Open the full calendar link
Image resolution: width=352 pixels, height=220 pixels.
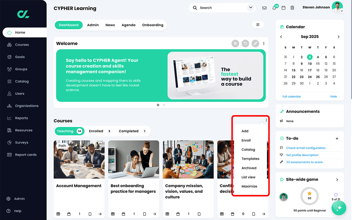click(x=291, y=96)
